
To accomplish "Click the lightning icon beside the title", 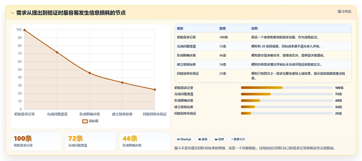I will coord(12,13).
